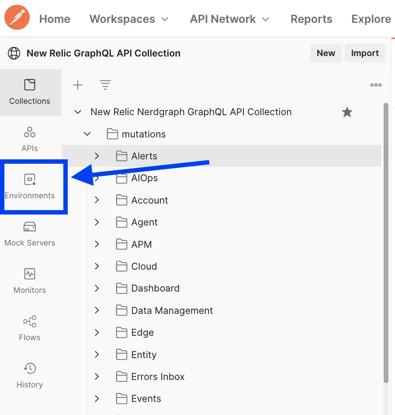The width and height of the screenshot is (395, 415).
Task: Open the Collections sidebar panel
Action: 30,92
